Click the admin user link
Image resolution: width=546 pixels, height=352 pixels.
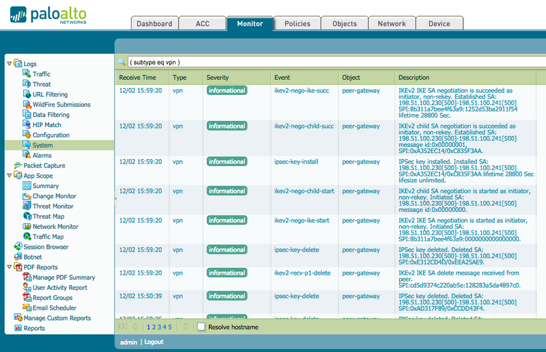[x=128, y=342]
